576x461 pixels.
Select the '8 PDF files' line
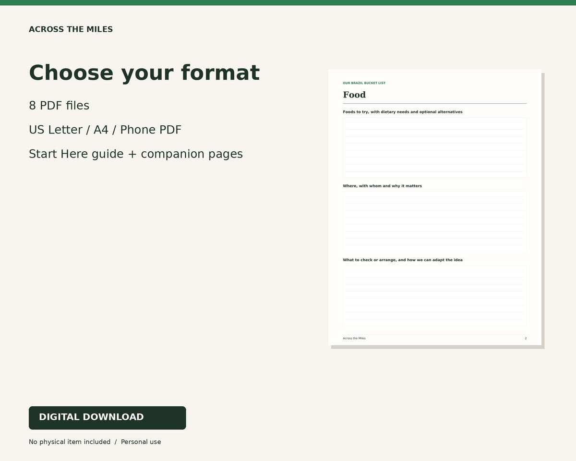pos(59,106)
